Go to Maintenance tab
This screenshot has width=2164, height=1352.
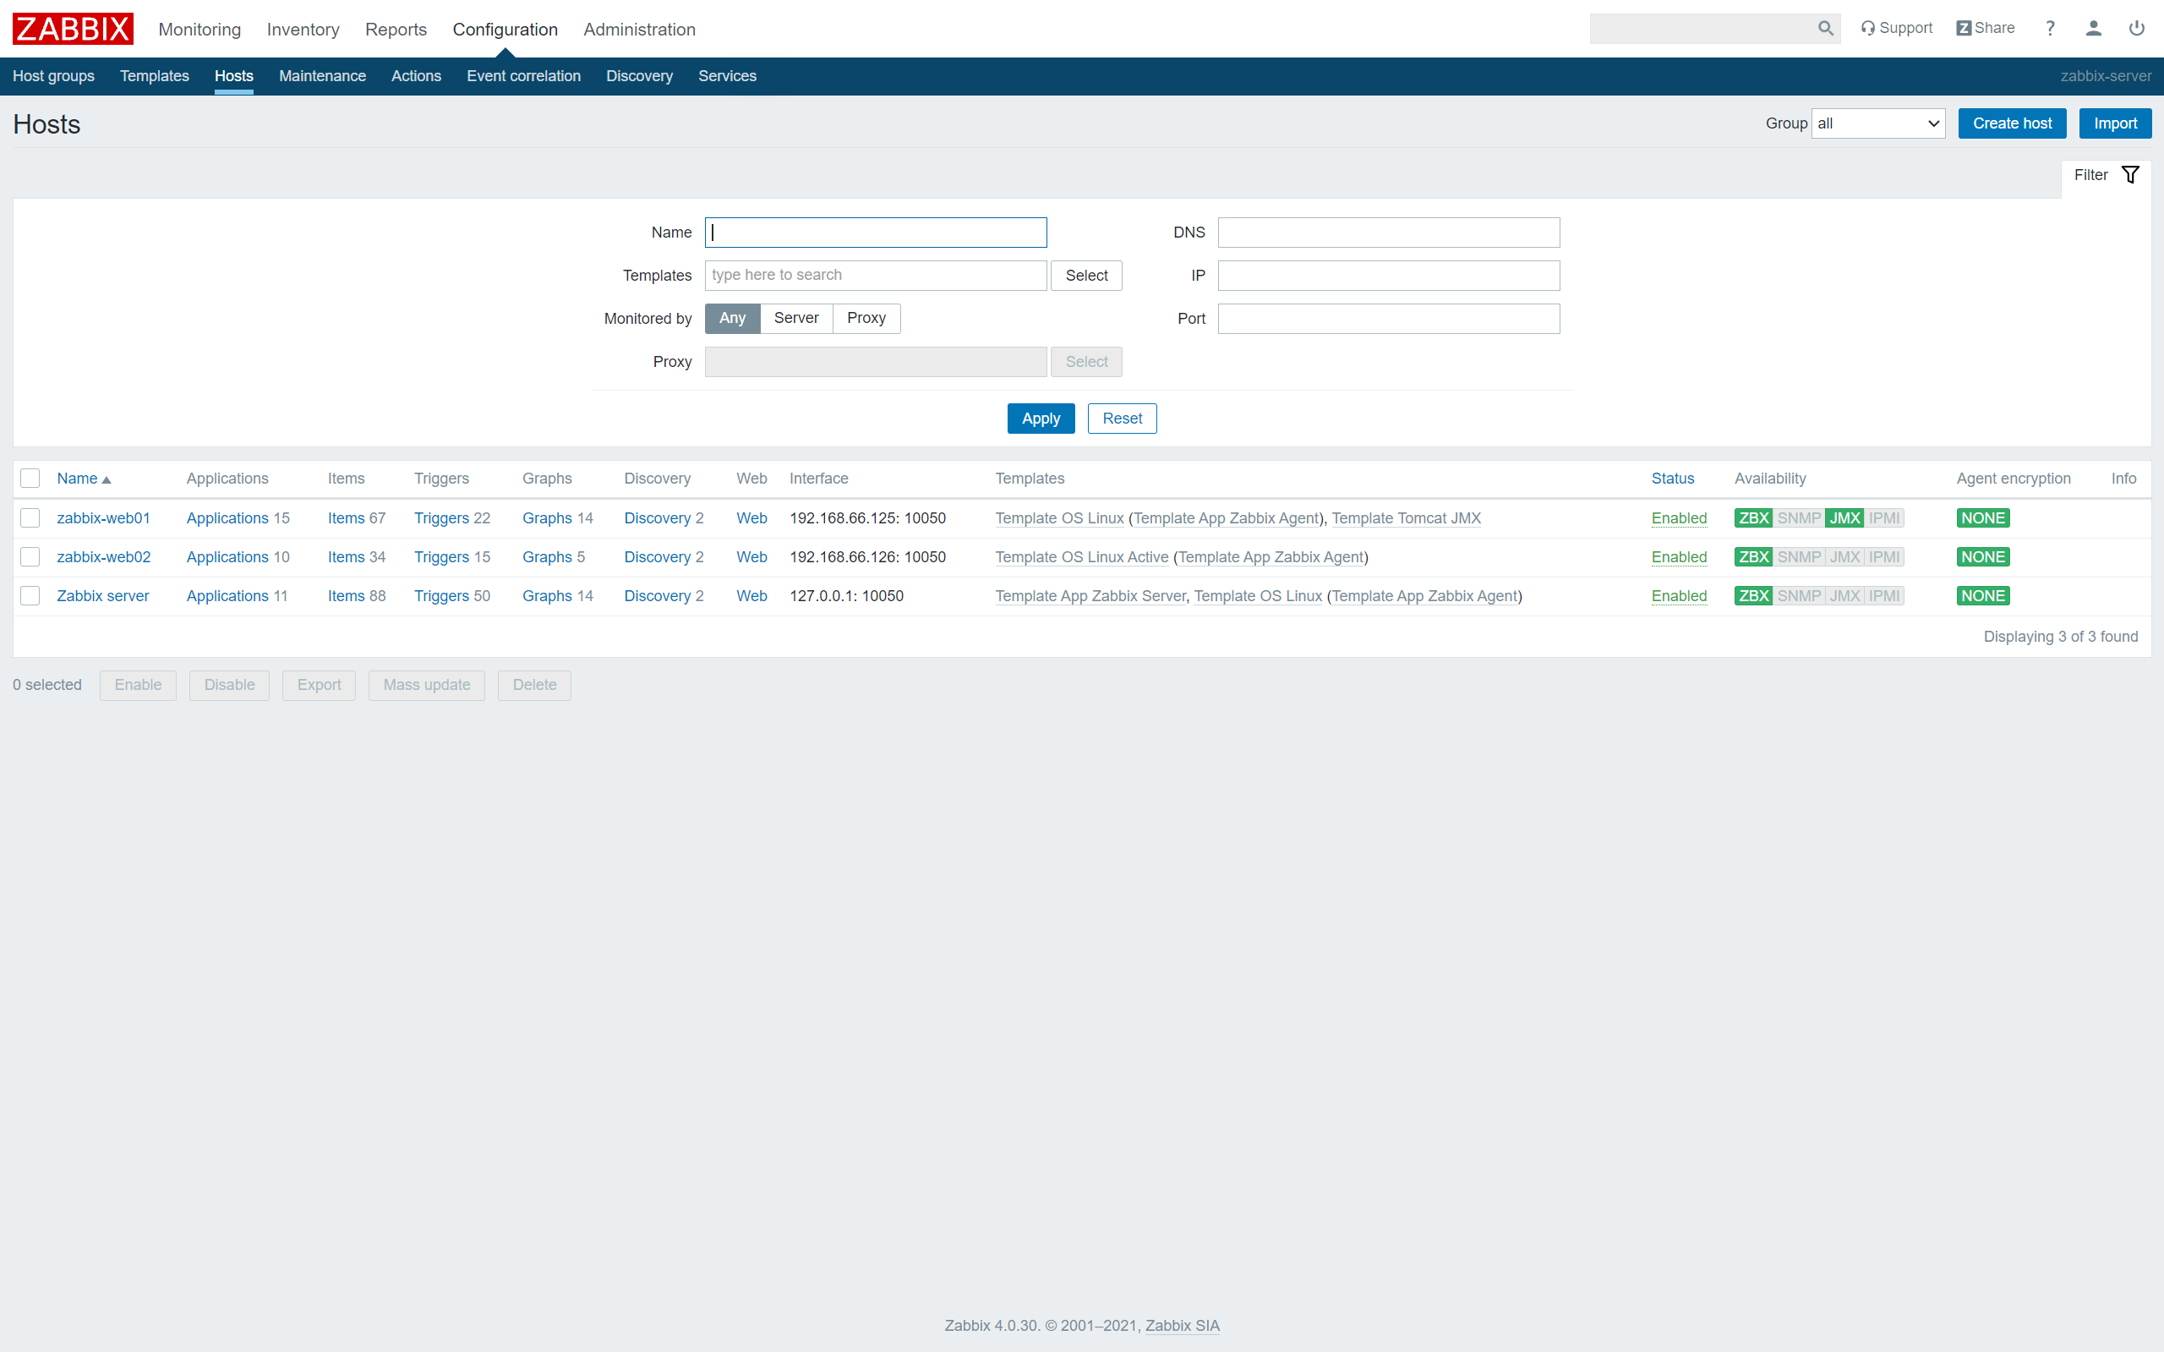pyautogui.click(x=323, y=76)
